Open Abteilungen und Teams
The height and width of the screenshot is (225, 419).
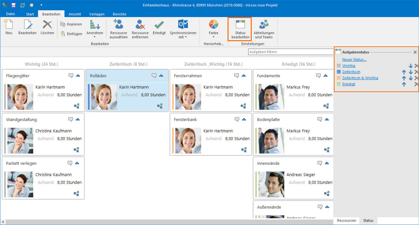[x=264, y=29]
